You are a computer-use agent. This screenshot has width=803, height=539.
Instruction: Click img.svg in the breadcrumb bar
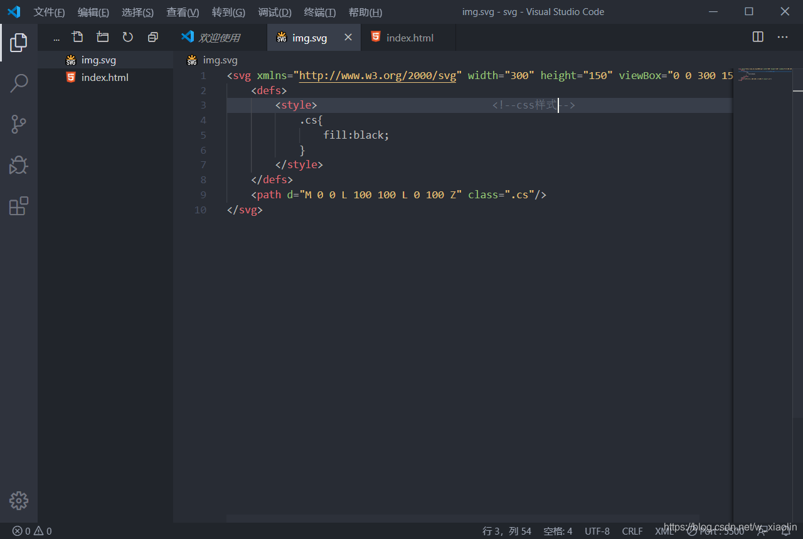click(x=220, y=60)
